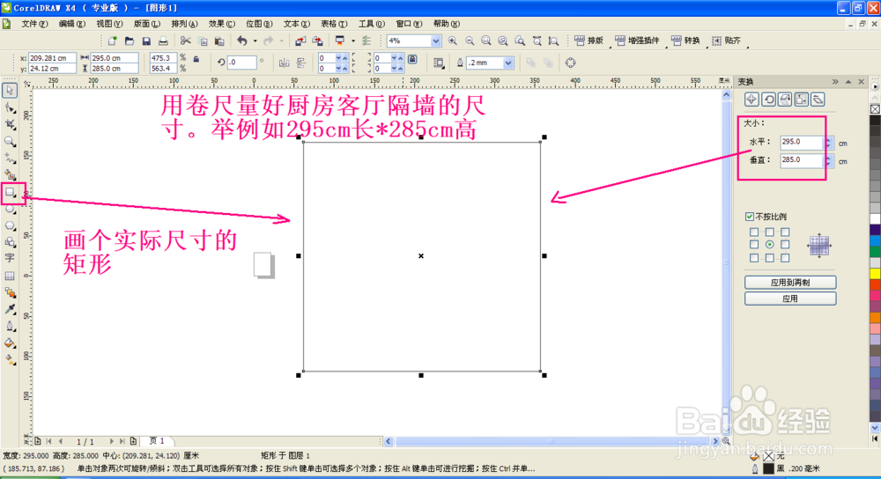Pick the yellow color swatch in palette
881x479 pixels.
[876, 274]
